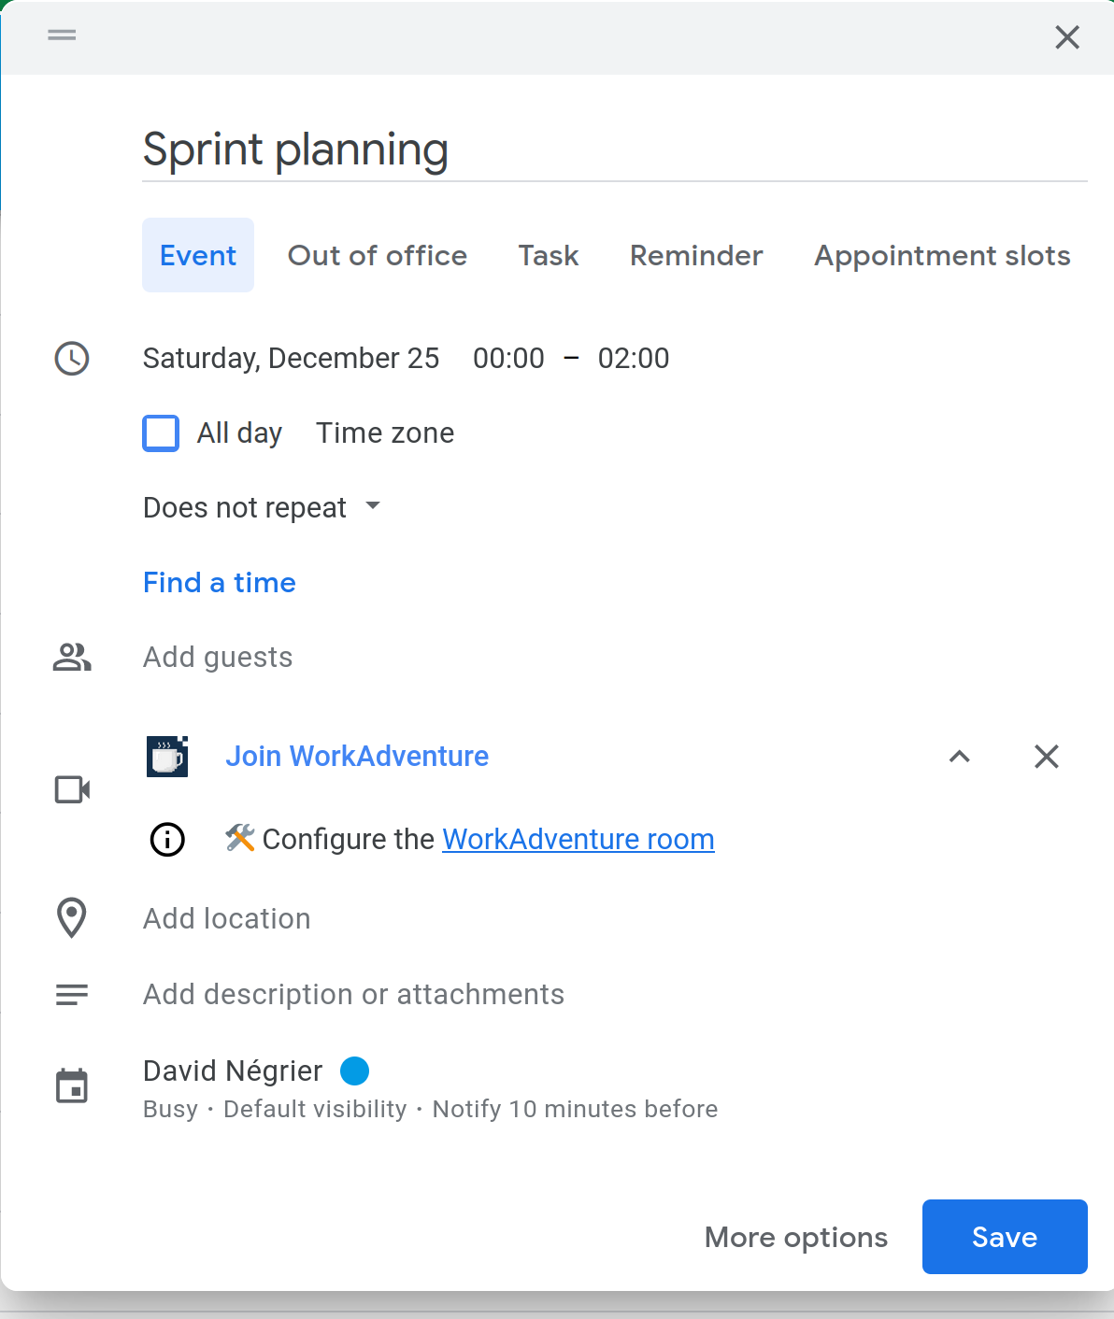
Task: Collapse the WorkAdventure conference details
Action: point(959,757)
